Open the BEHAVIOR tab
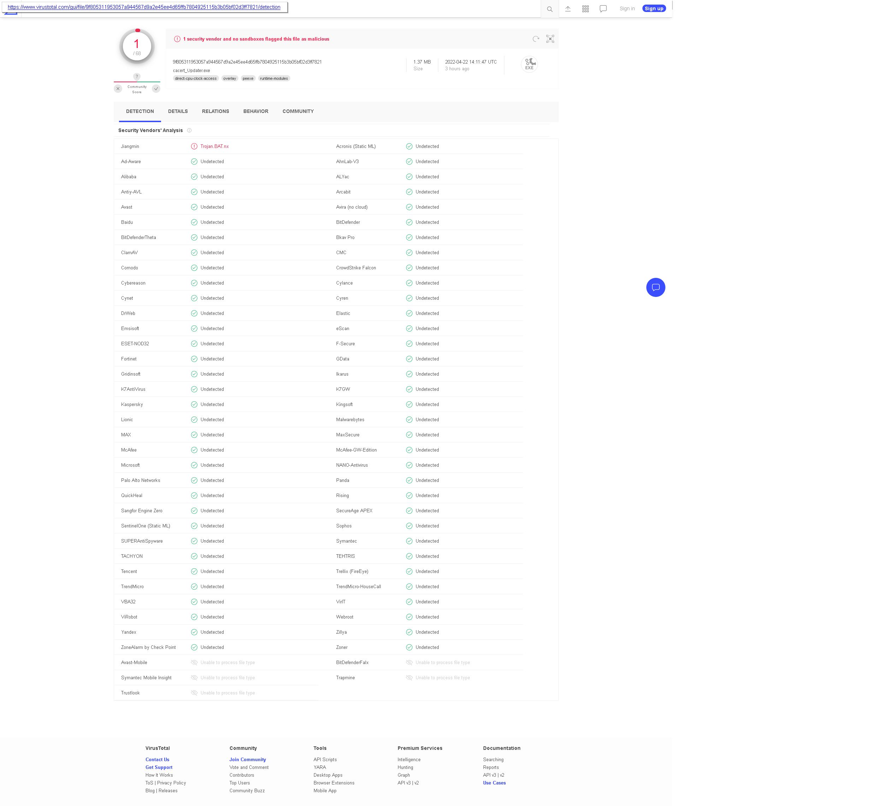 (x=256, y=111)
